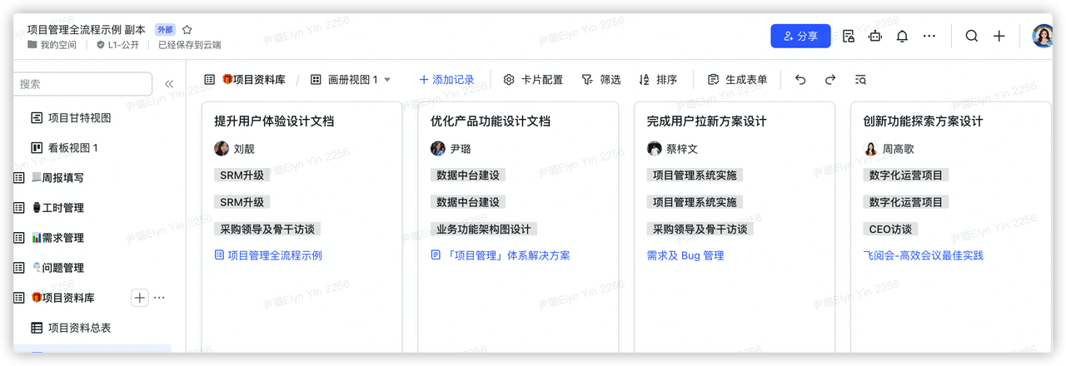
Task: Open notifications bell icon
Action: pos(901,36)
